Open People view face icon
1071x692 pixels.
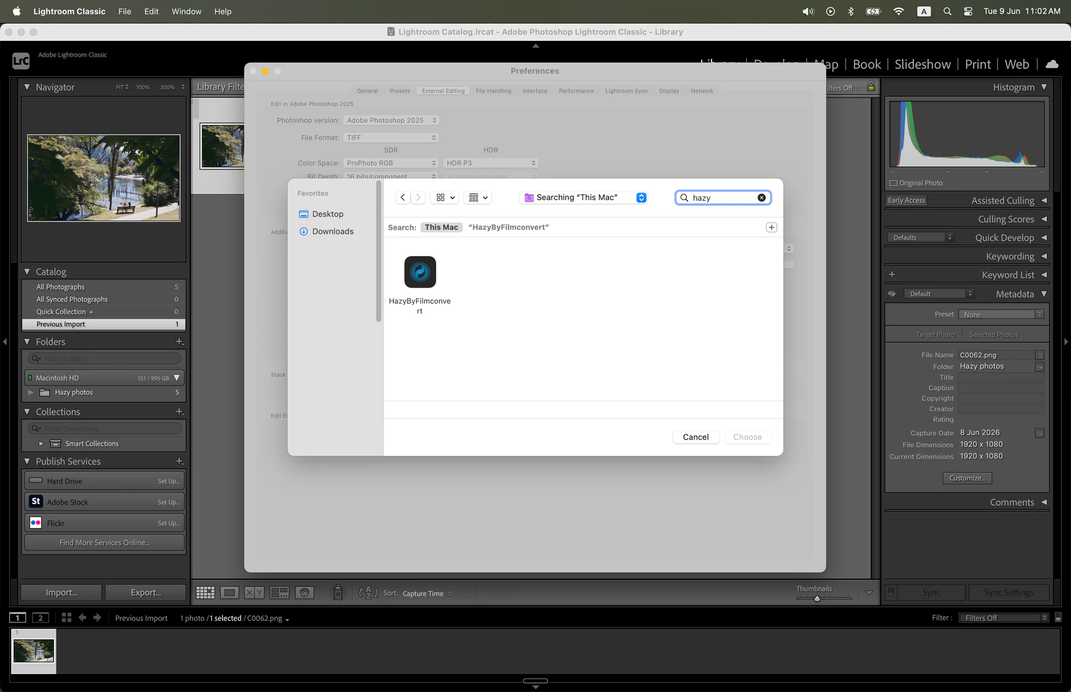304,593
